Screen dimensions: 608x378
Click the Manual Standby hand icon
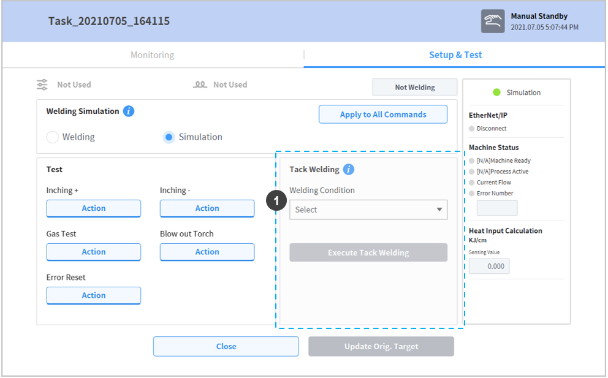point(493,21)
